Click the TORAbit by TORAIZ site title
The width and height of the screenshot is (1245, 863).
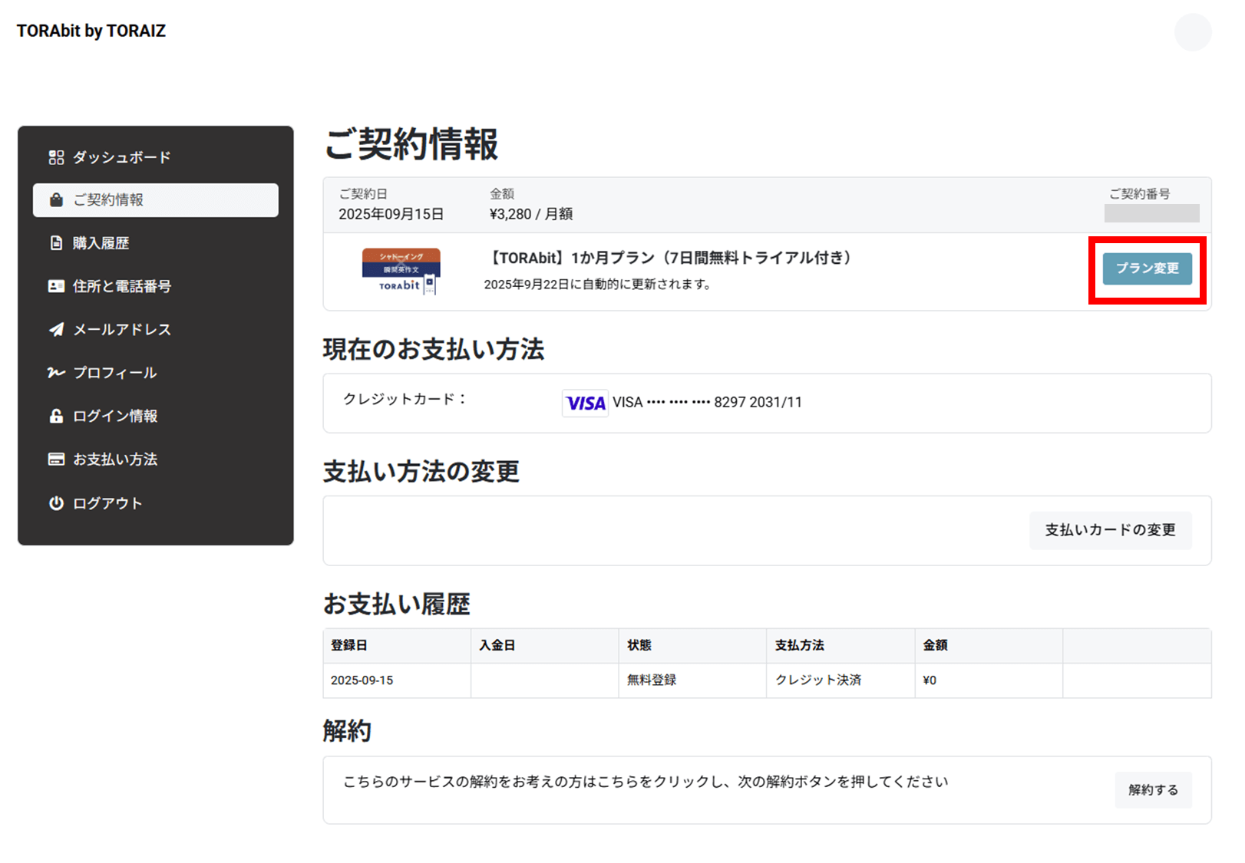[91, 31]
